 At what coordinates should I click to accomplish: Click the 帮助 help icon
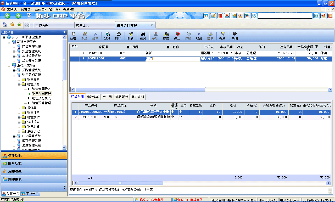222,36
